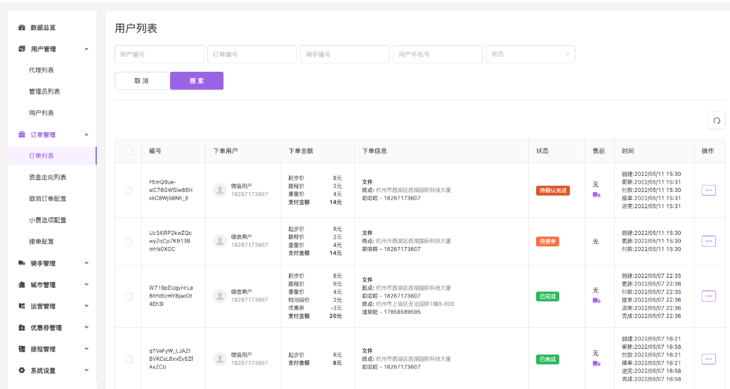
Task: Open 资金走向列表 in the sidebar
Action: pyautogui.click(x=48, y=177)
